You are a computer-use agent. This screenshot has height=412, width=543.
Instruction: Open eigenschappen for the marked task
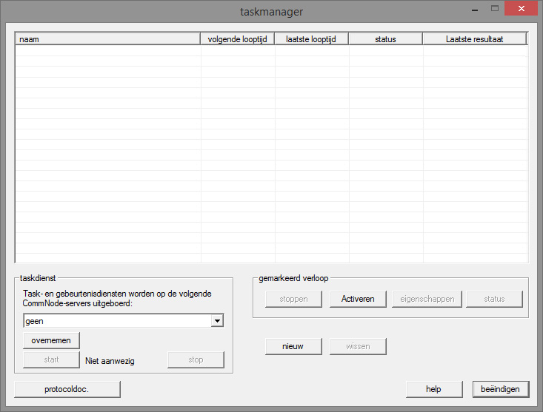click(x=426, y=299)
